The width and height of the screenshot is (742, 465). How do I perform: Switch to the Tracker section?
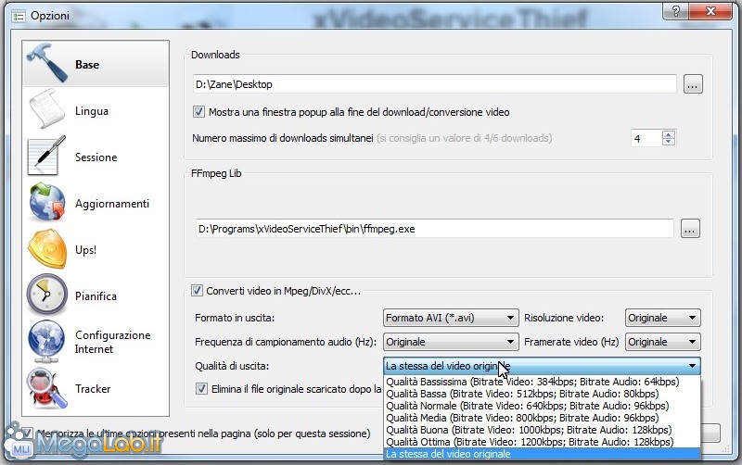[93, 389]
